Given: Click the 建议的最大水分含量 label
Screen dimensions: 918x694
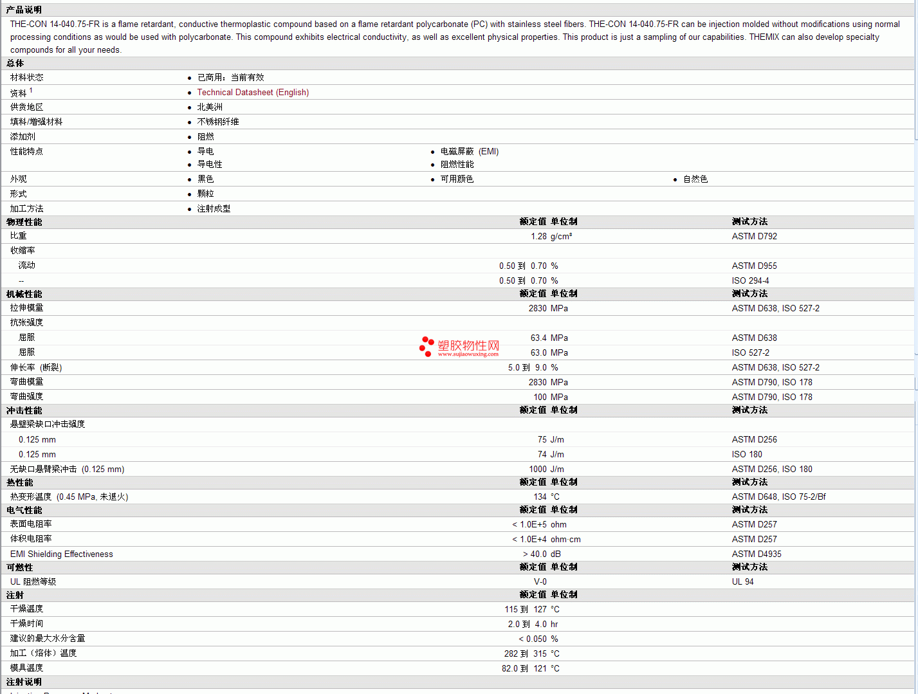Looking at the screenshot, I should pos(48,639).
